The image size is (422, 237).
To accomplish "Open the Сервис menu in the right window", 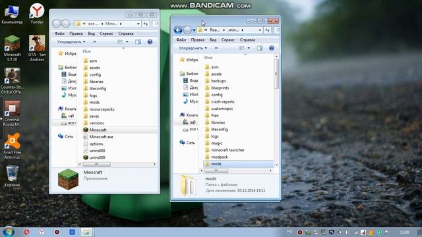I will 228,39.
